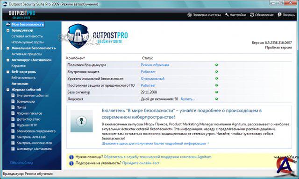Open Веб-контроль section
Viewport: 299px width, 179px height.
tap(24, 72)
